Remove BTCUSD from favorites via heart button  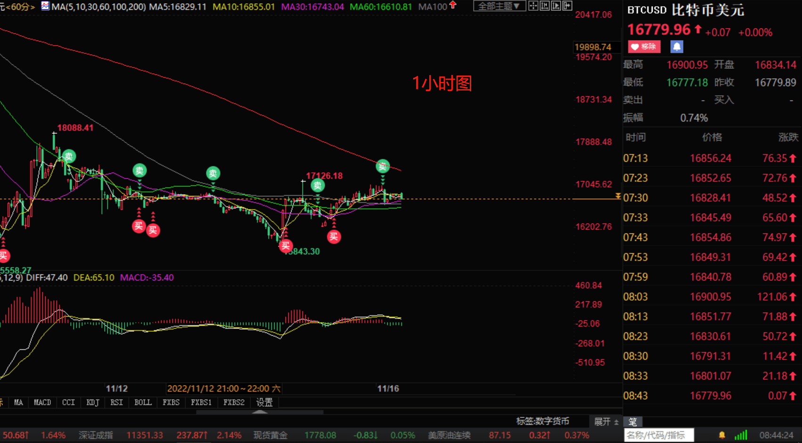click(x=644, y=47)
